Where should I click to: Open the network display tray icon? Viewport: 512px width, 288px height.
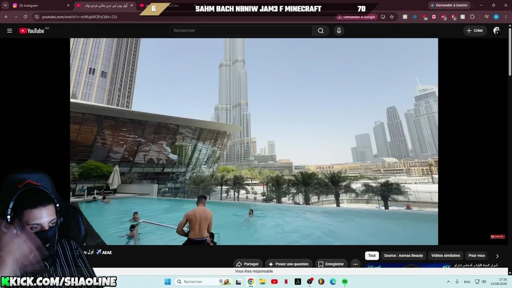tap(477, 282)
